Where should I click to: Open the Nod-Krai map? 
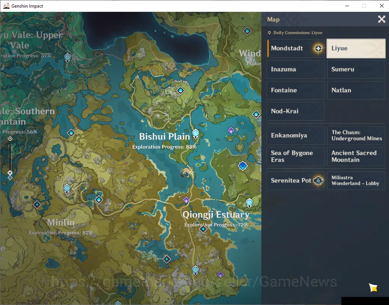click(296, 111)
